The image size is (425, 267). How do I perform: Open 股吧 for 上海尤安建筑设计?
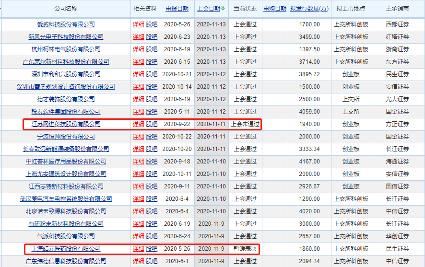pyautogui.click(x=152, y=174)
